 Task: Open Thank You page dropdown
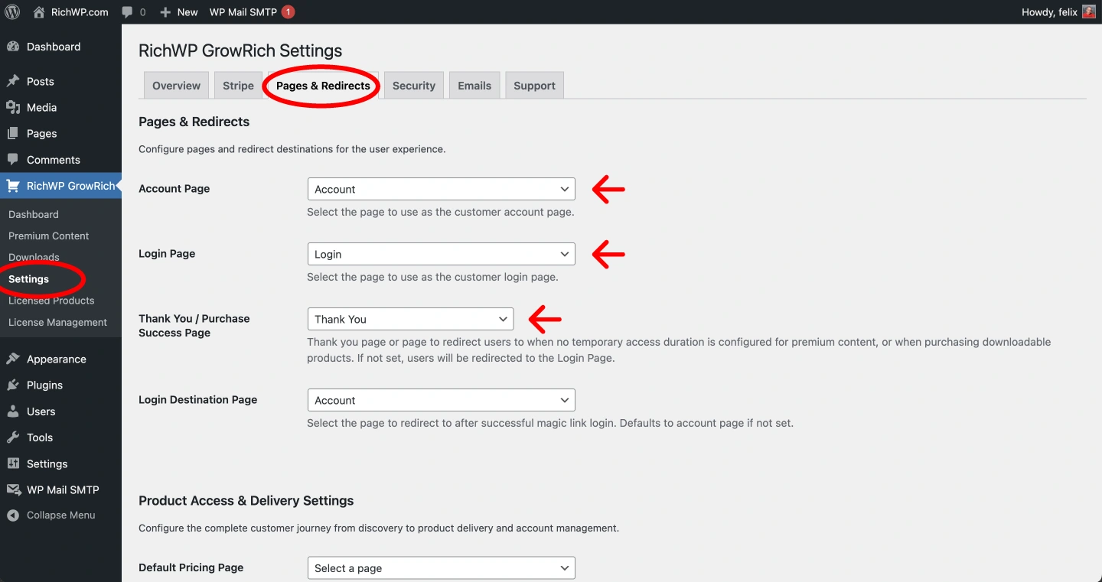pos(410,319)
